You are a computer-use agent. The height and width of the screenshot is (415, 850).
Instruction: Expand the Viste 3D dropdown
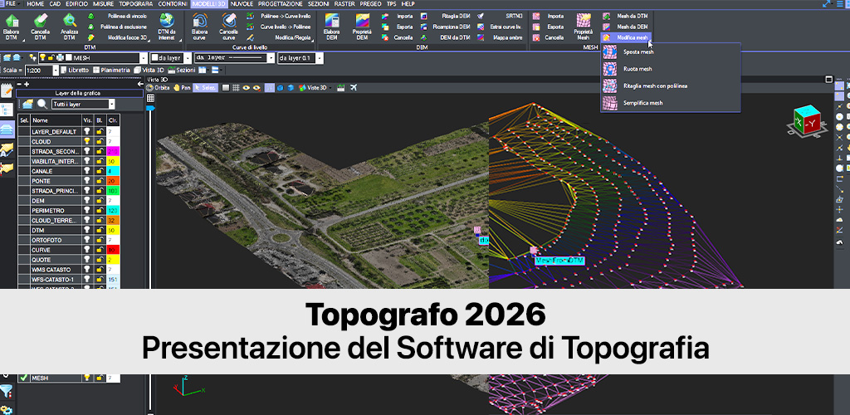330,87
